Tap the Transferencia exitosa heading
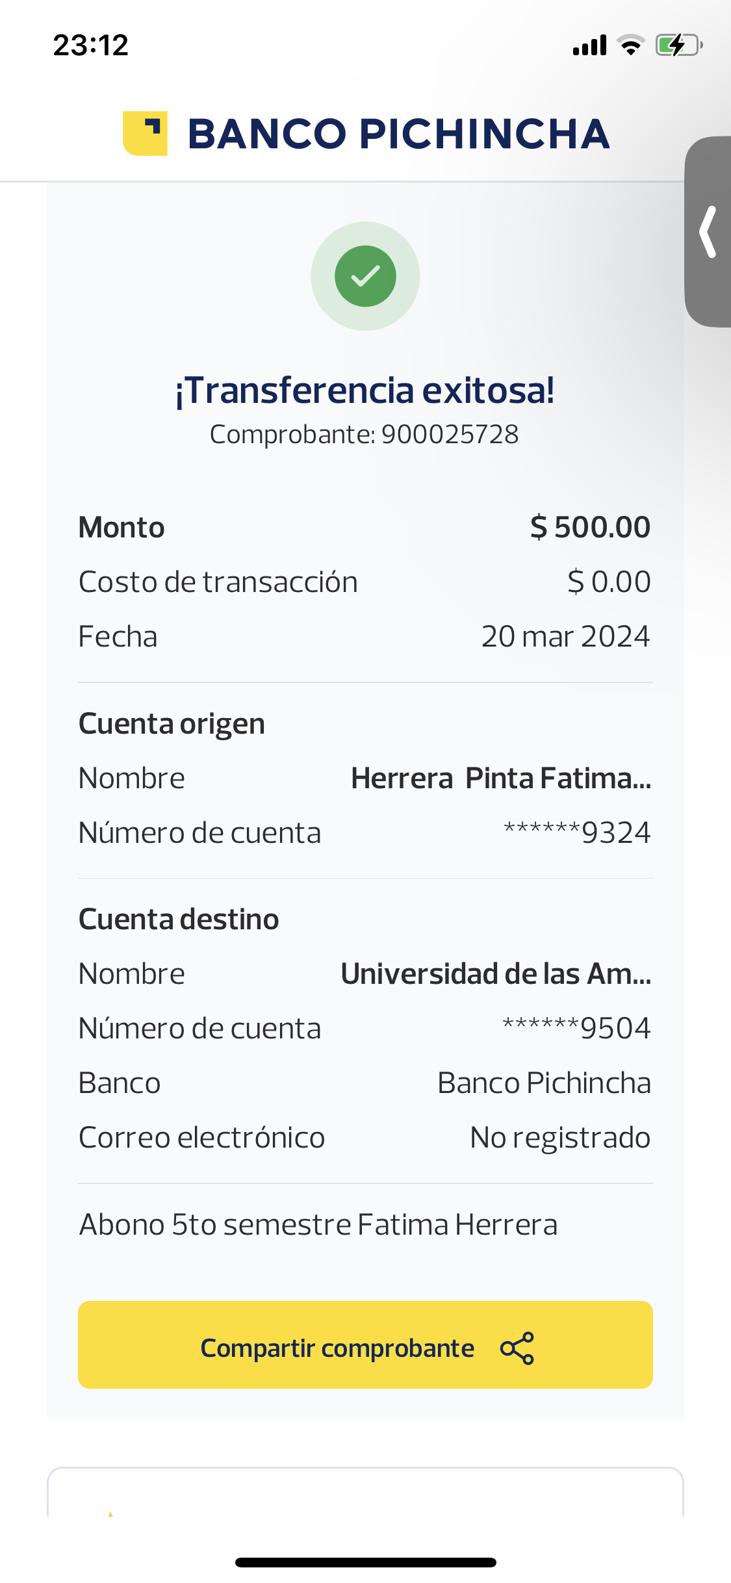Screen dimensions: 731x1583 365,391
